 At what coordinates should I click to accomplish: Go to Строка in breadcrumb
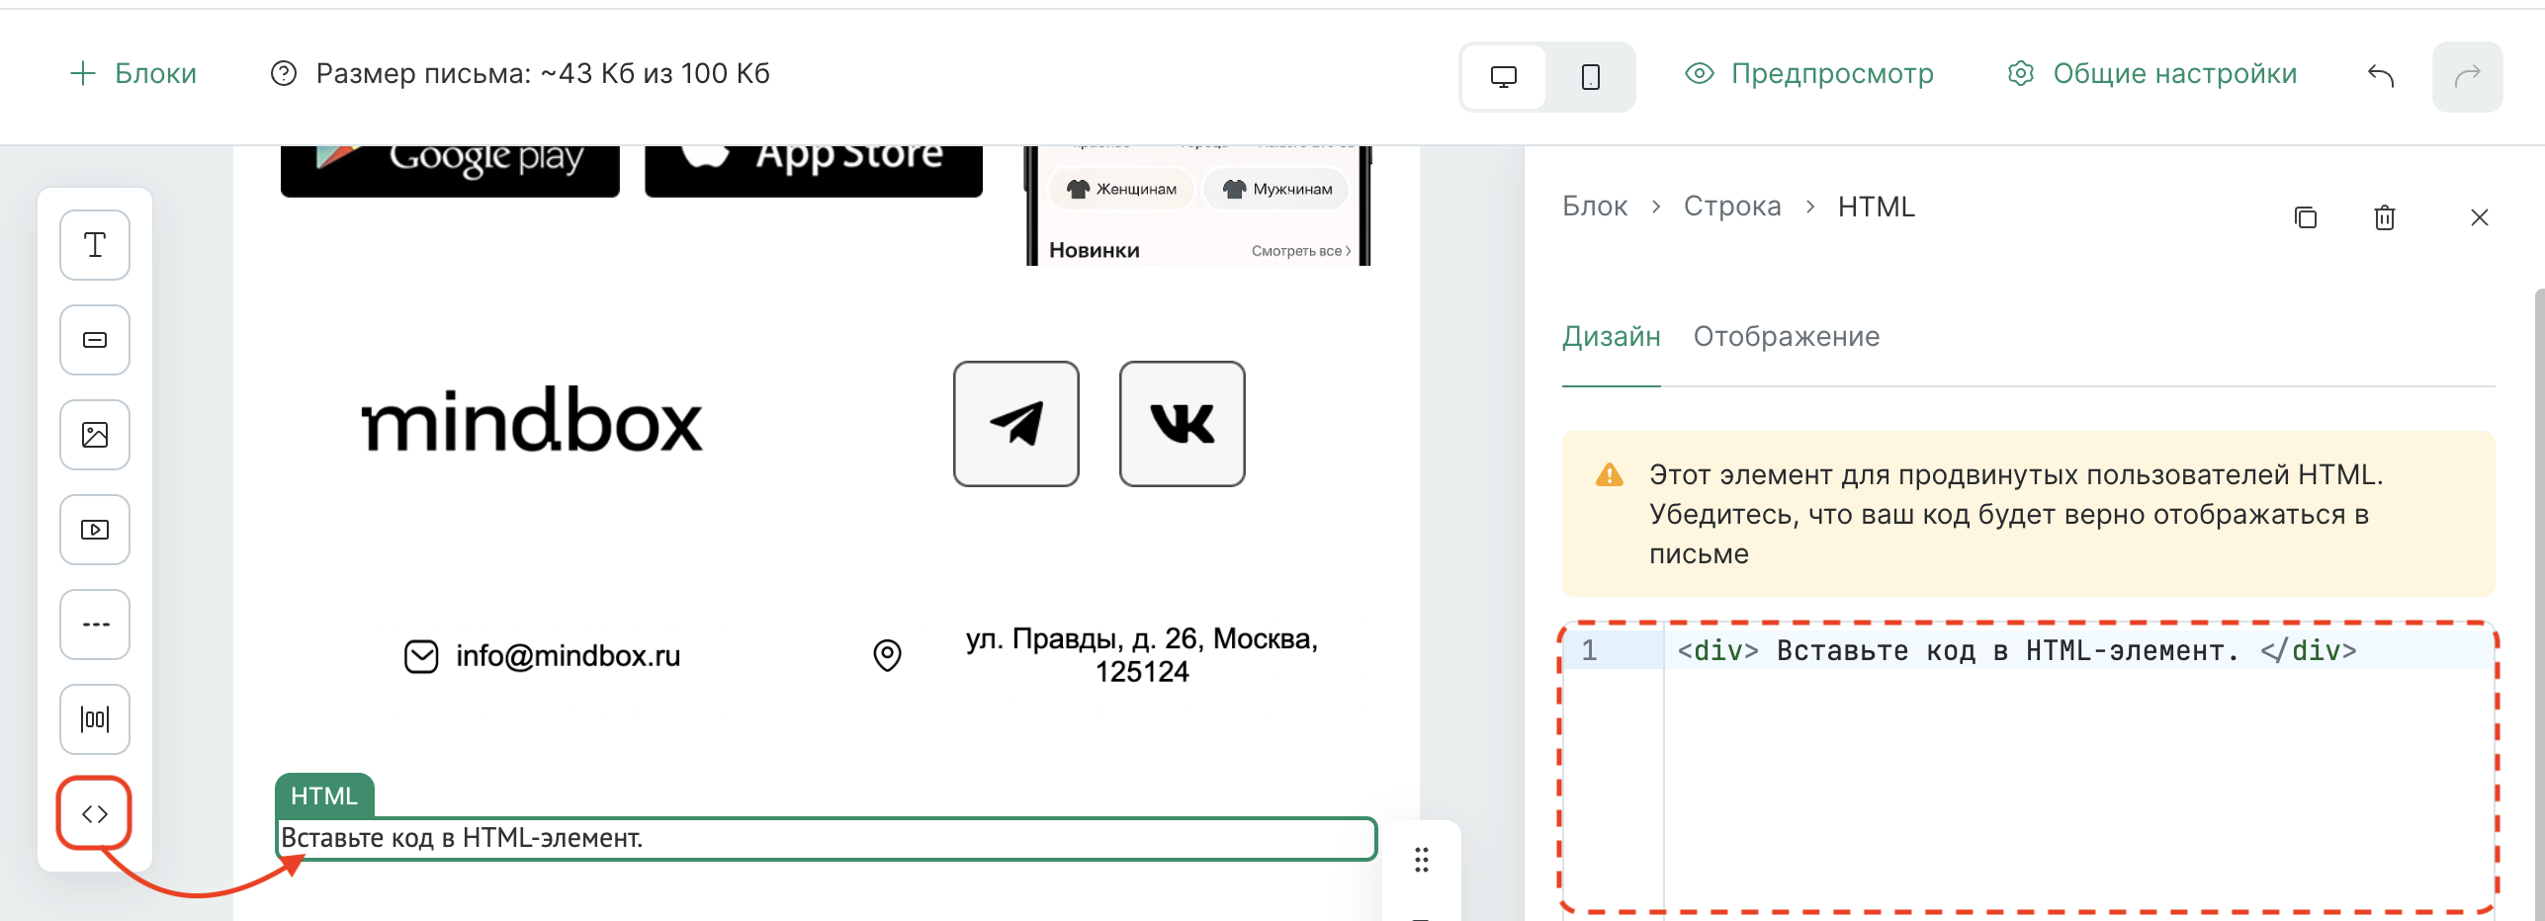coord(1732,207)
